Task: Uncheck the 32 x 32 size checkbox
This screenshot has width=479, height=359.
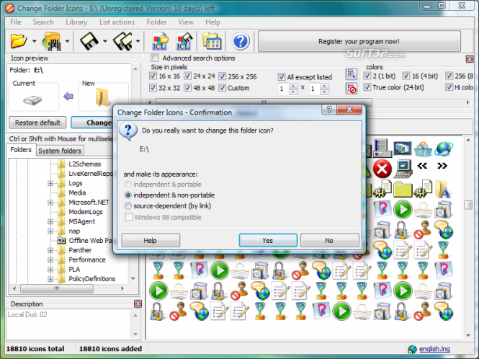Action: [153, 88]
